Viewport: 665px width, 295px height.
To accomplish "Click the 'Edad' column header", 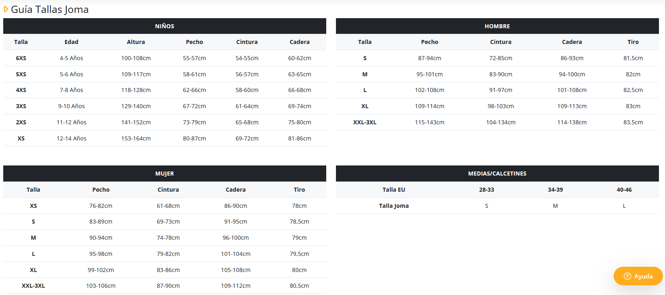I will 72,42.
